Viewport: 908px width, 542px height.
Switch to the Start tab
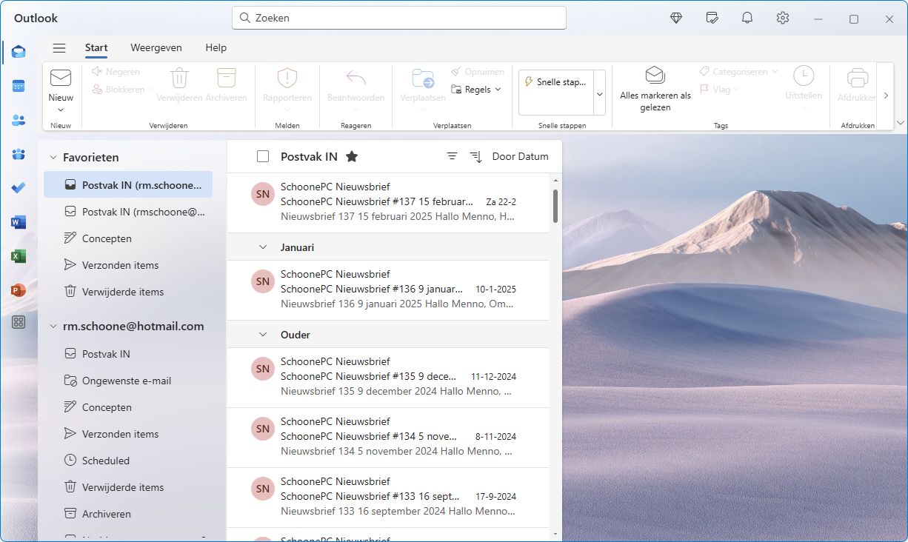tap(96, 47)
